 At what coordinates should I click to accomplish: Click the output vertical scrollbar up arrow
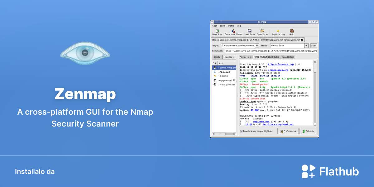pyautogui.click(x=315, y=61)
